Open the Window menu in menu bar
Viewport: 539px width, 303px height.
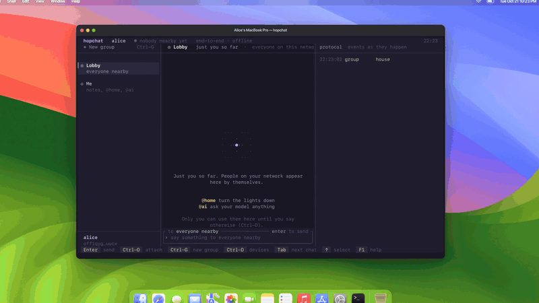pos(58,2)
